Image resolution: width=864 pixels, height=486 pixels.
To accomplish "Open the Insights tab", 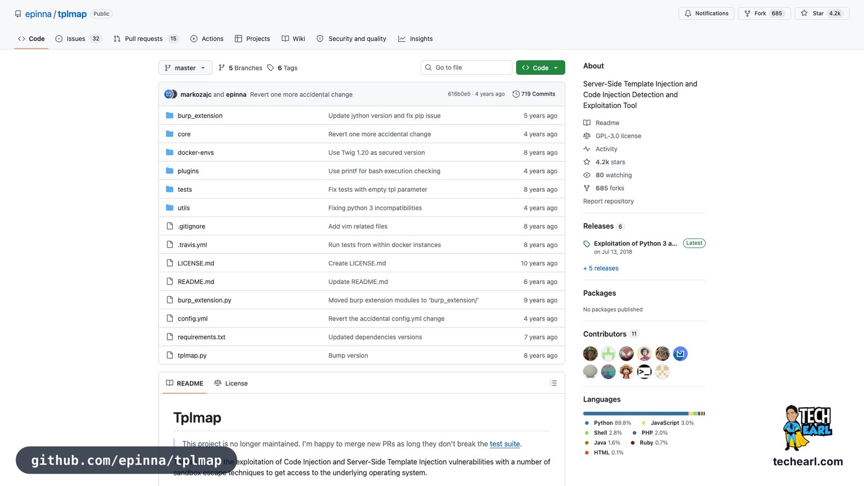I will [x=416, y=39].
